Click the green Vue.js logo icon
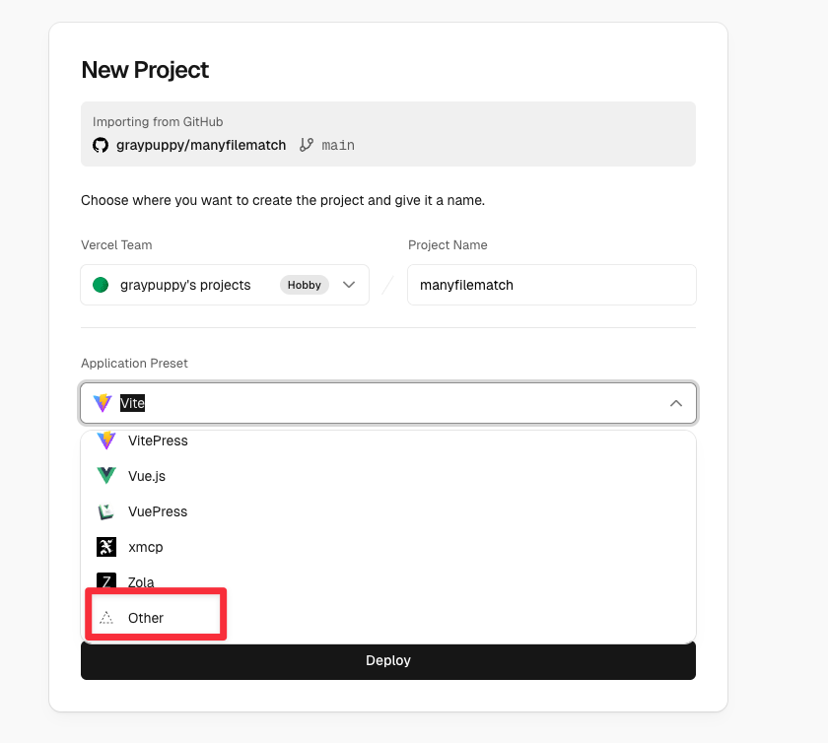Viewport: 828px width, 743px height. tap(106, 476)
